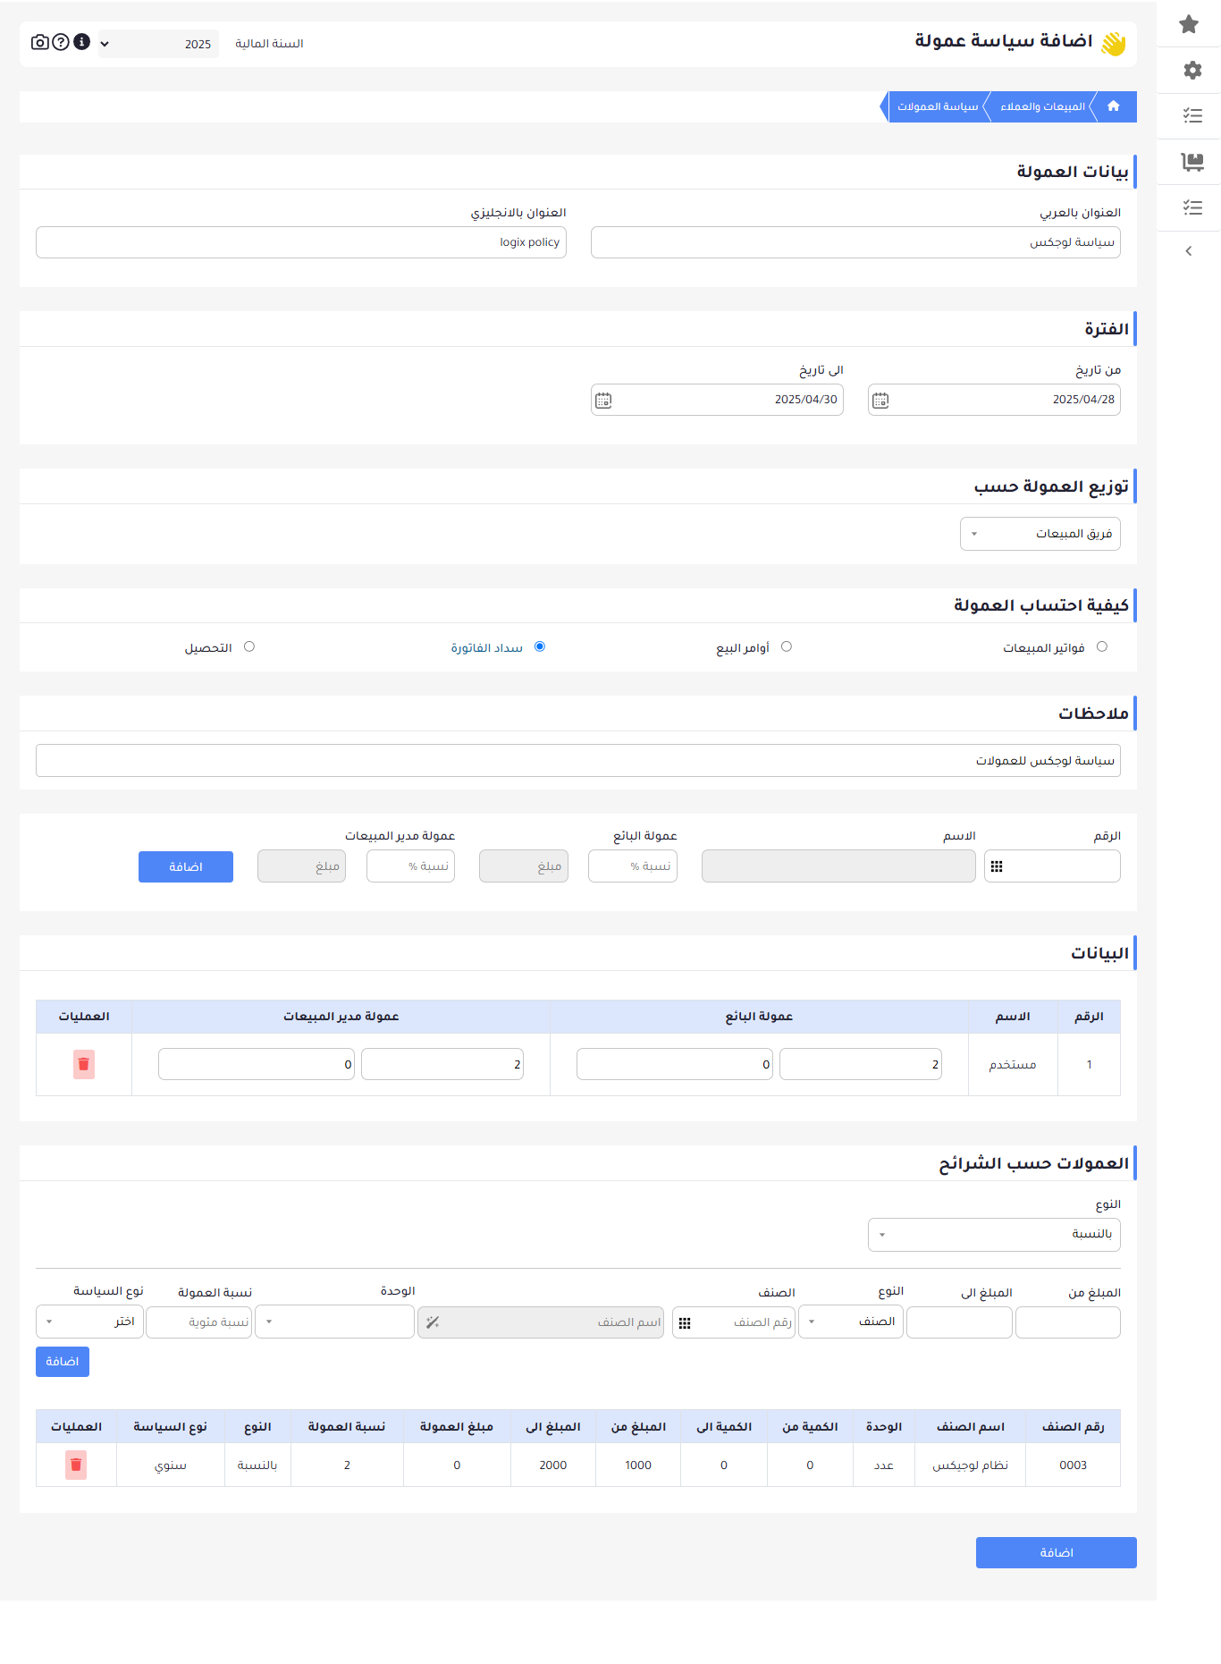Click العنوان بالانجليزي logix policy field
This screenshot has height=1664, width=1221.
pyautogui.click(x=301, y=242)
